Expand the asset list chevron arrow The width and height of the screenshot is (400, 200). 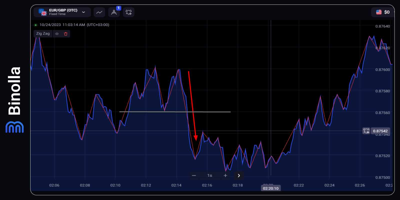83,12
